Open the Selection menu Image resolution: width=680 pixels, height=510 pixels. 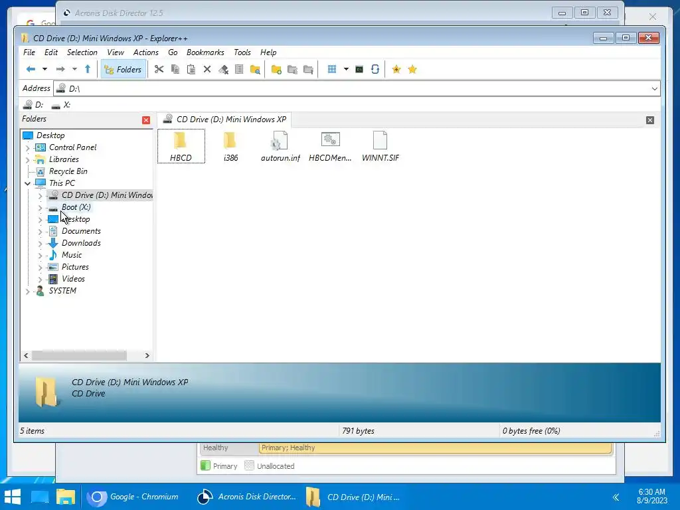[x=82, y=52]
